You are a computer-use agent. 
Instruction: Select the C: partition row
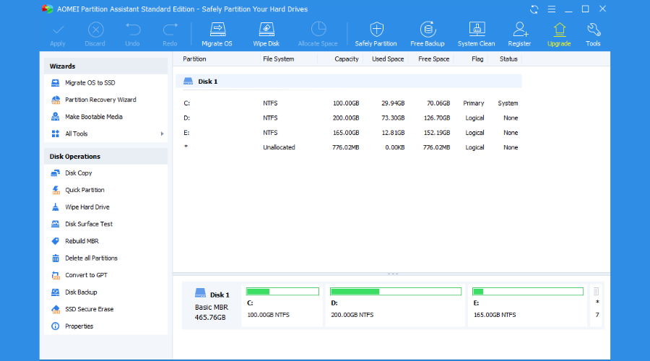[349, 103]
